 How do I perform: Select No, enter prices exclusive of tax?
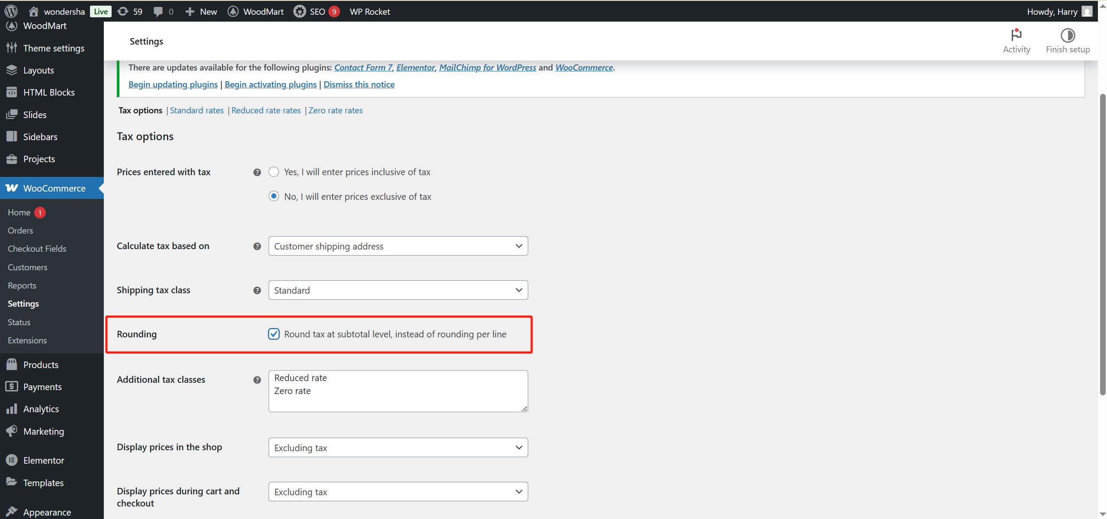coord(274,196)
